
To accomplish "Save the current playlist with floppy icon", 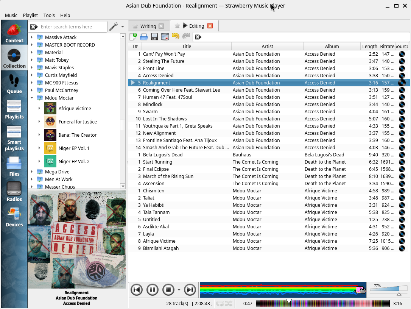I will point(154,37).
